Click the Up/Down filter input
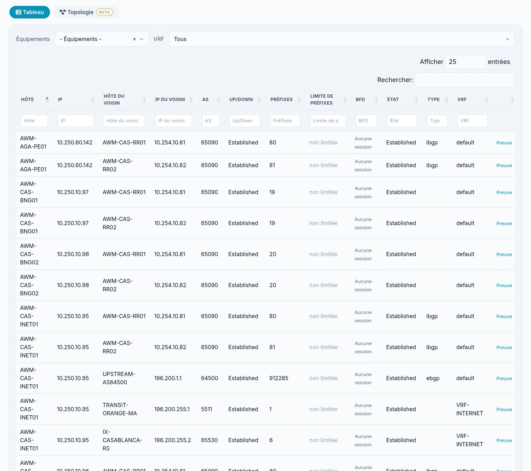The image size is (531, 471). [x=245, y=121]
